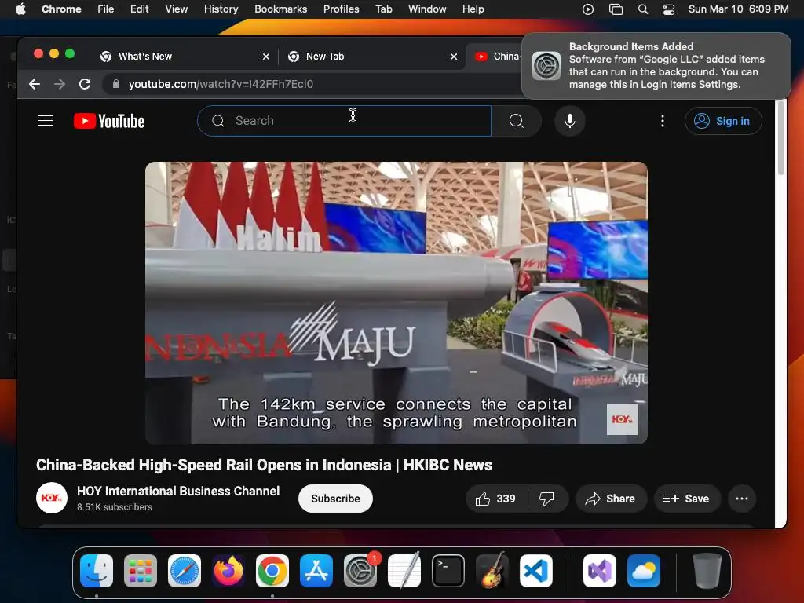Image resolution: width=804 pixels, height=603 pixels.
Task: Open Spotlight search in menu bar
Action: [x=642, y=9]
